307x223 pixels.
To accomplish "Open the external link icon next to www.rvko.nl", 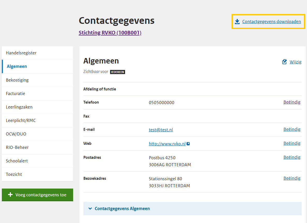I will [188, 143].
